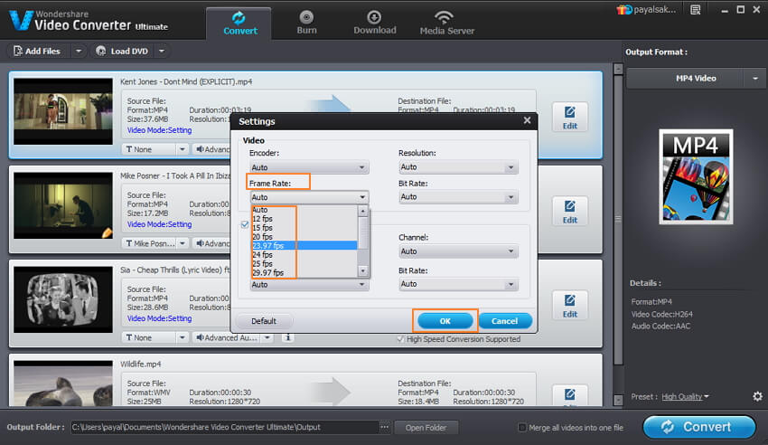Screen dimensions: 768x445
Task: Close the Settings dialog
Action: [x=527, y=120]
